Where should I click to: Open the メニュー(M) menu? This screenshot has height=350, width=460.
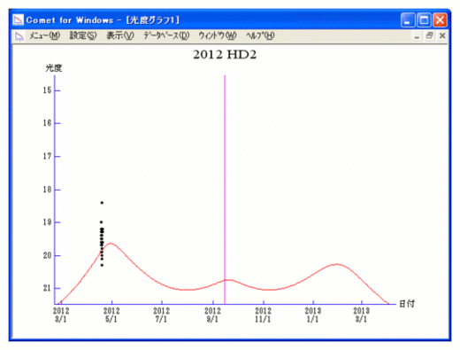pyautogui.click(x=44, y=35)
